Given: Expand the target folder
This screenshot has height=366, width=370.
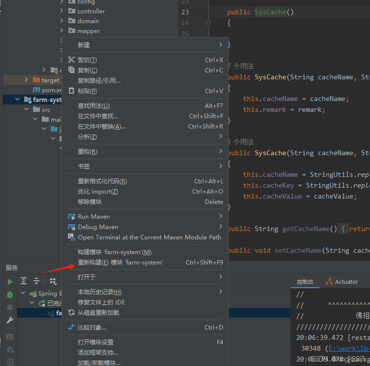Looking at the screenshot, I should tap(26, 79).
